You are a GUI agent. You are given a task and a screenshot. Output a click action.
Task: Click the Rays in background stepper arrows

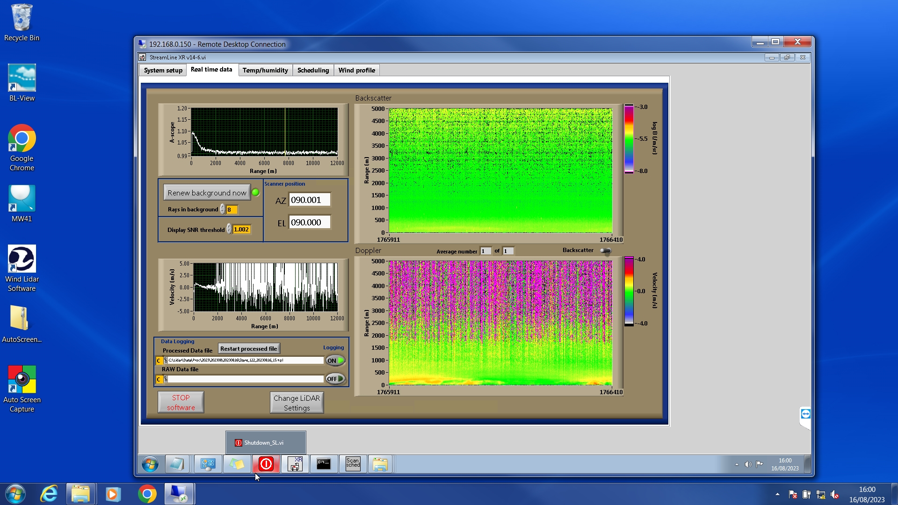(x=222, y=209)
